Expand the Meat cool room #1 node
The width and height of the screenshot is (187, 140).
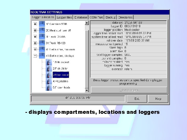coord(35,30)
